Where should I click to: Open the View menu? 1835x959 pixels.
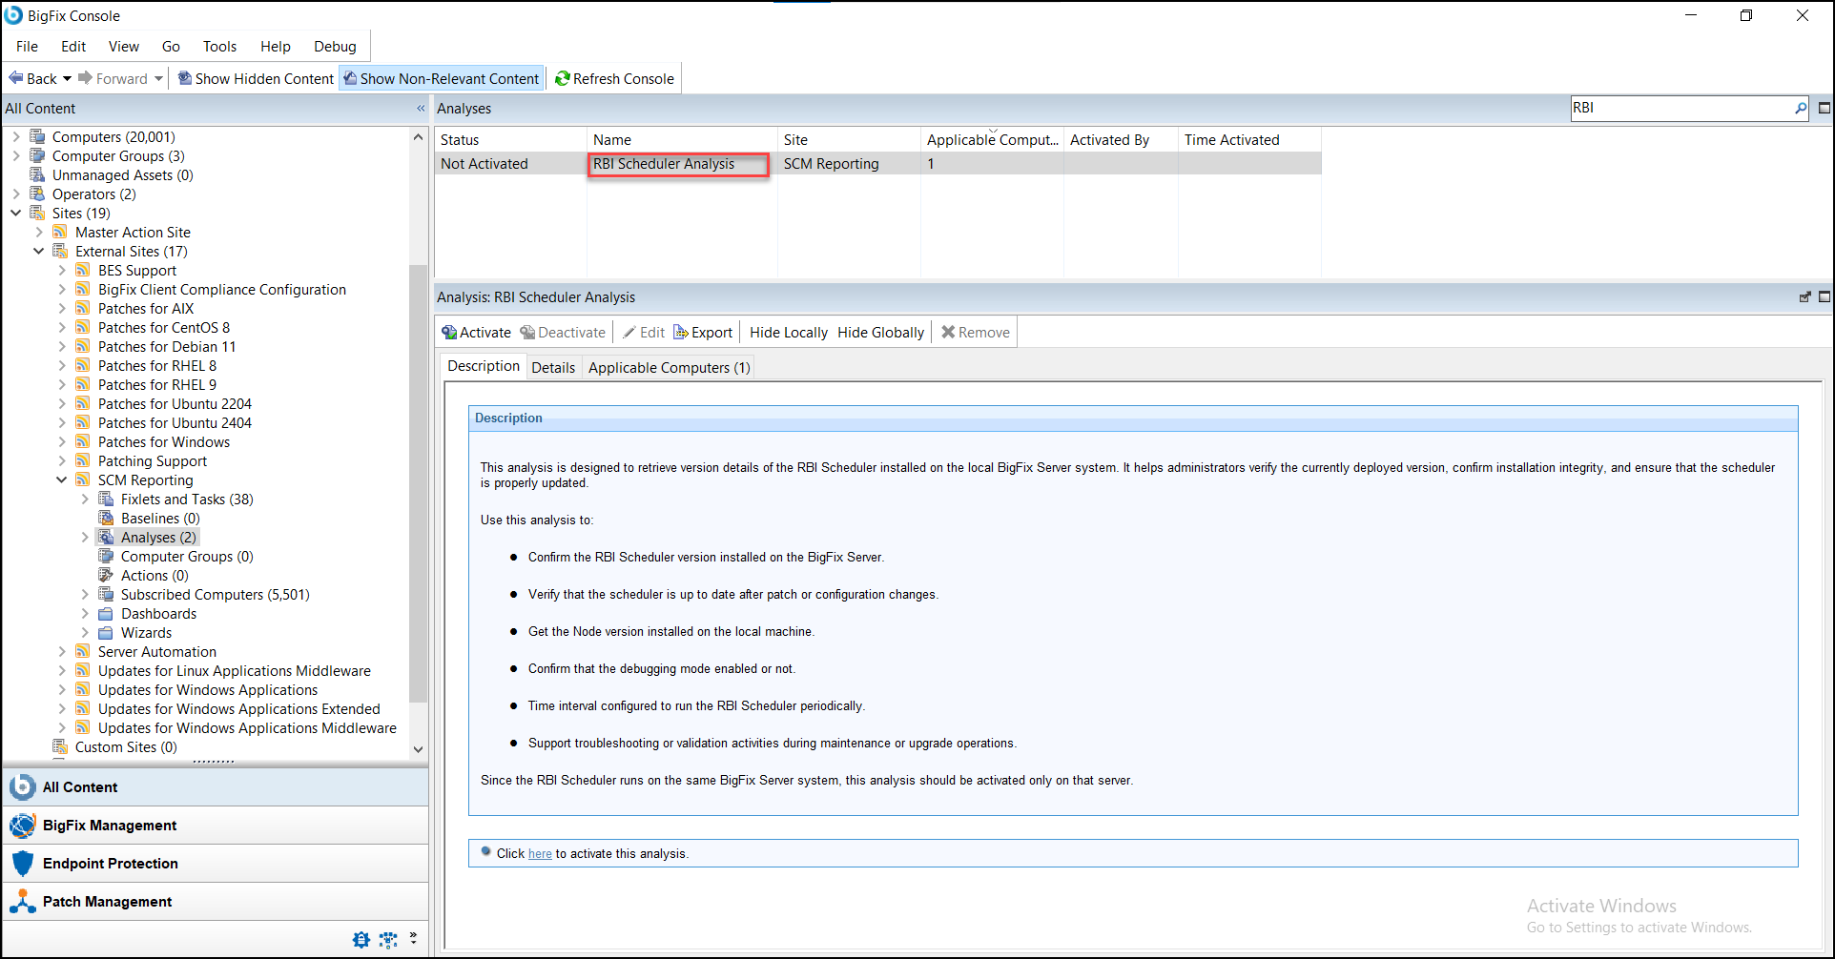click(x=123, y=46)
